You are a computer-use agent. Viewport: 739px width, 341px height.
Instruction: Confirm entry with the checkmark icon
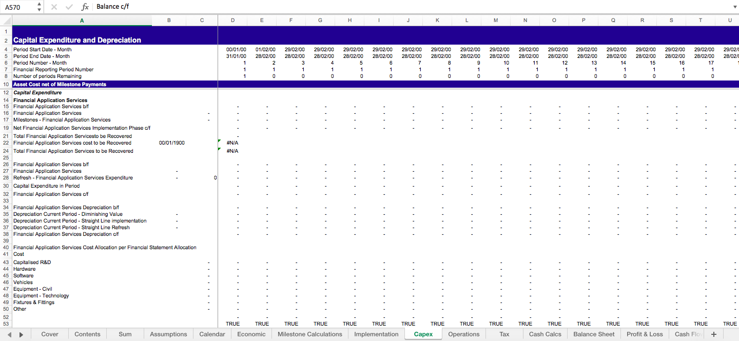point(69,7)
